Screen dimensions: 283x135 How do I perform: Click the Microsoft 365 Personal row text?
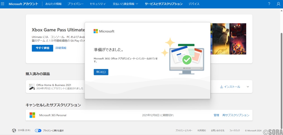(53, 115)
